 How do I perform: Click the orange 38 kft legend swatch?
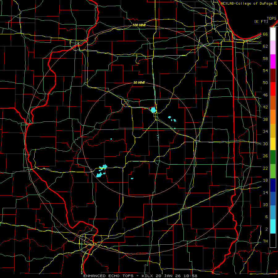(x=273, y=117)
